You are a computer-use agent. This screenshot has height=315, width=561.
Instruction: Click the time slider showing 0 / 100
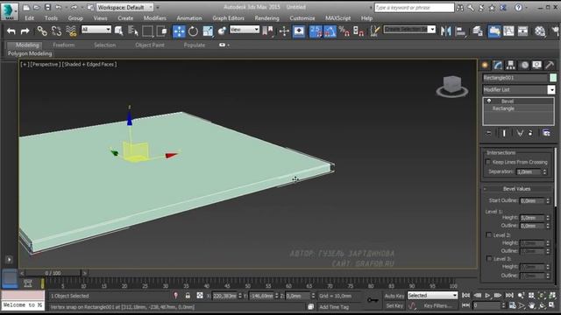click(x=53, y=273)
